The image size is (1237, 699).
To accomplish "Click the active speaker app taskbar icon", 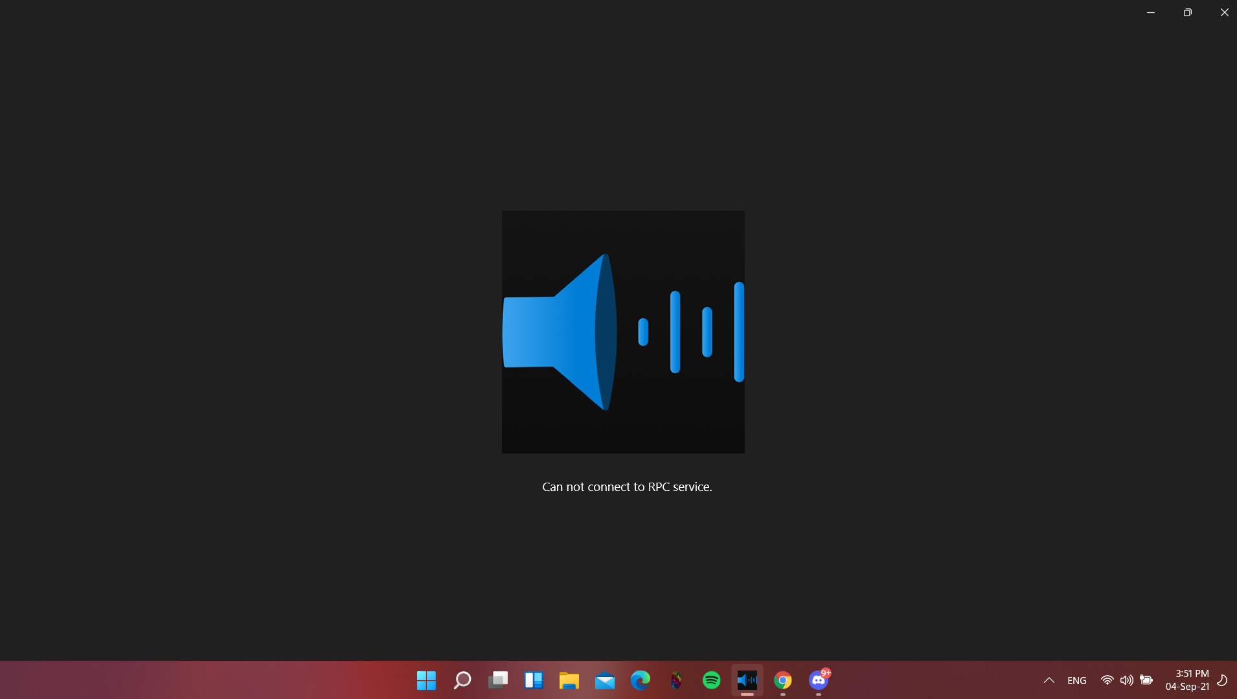I will pos(747,680).
